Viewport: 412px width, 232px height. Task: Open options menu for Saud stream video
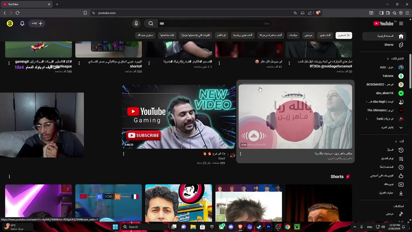[124, 154]
